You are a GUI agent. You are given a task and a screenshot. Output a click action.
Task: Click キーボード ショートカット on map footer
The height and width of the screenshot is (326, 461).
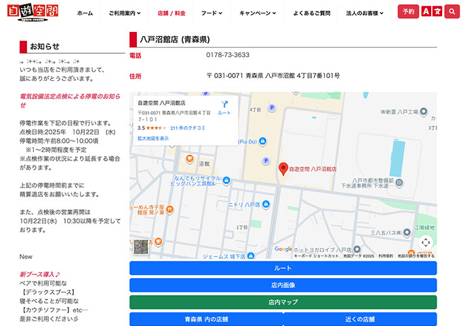(x=317, y=256)
